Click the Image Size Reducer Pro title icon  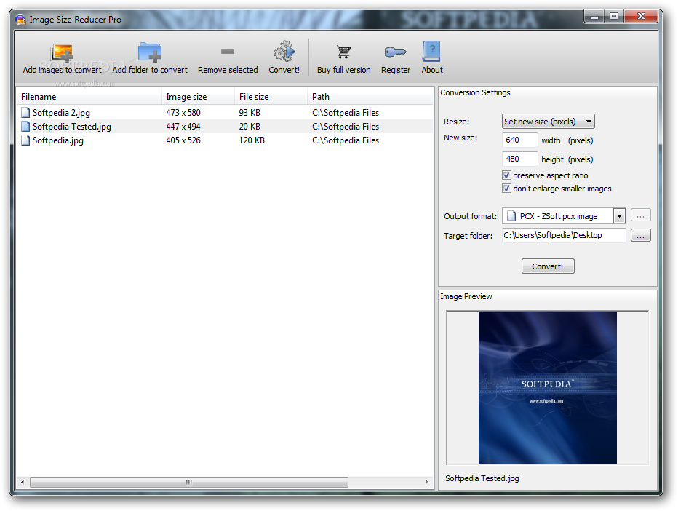point(20,20)
